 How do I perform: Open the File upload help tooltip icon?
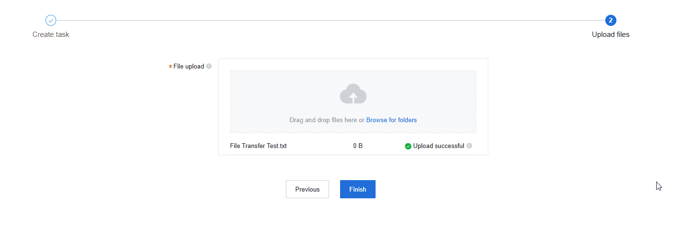pyautogui.click(x=209, y=67)
